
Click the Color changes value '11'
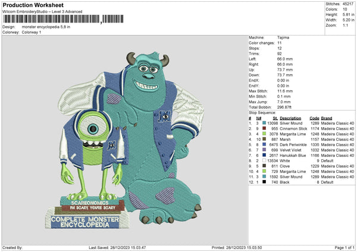pos(280,43)
